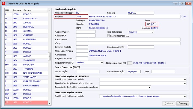Click the Contabilista code field
The width and height of the screenshot is (193, 109).
[82, 55]
